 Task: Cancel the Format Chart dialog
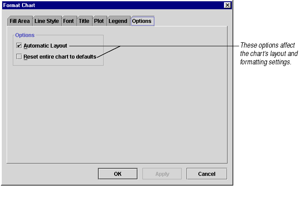(x=206, y=174)
